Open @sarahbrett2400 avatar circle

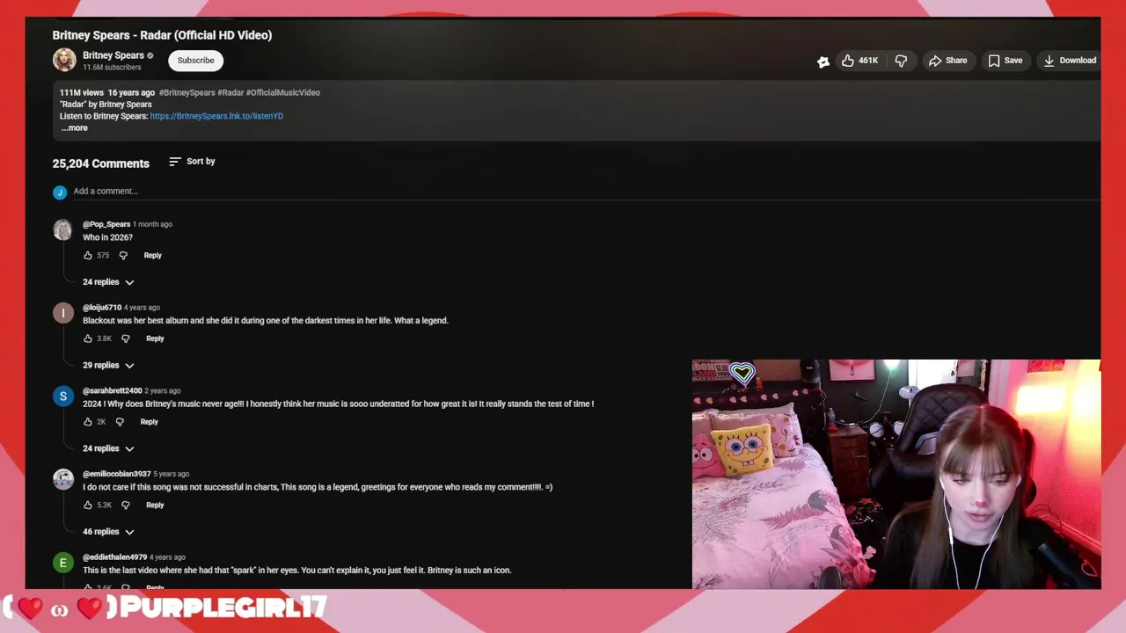point(62,397)
